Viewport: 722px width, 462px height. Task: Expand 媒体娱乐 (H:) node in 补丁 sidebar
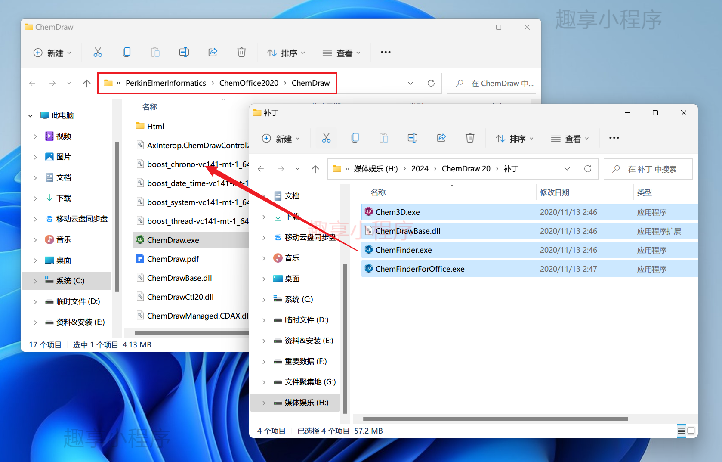coord(264,403)
